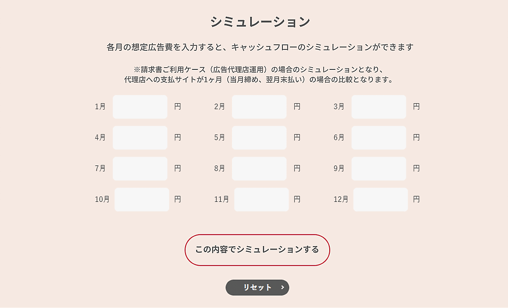The width and height of the screenshot is (508, 308).
Task: Click the 1月 ad cost input field
Action: tap(140, 107)
